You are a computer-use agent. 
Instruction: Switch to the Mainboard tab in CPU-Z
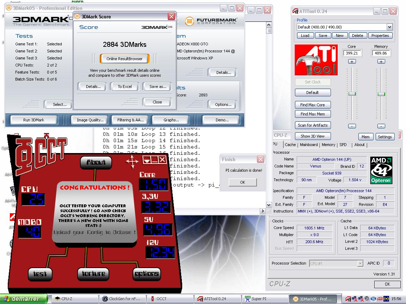[x=309, y=145]
